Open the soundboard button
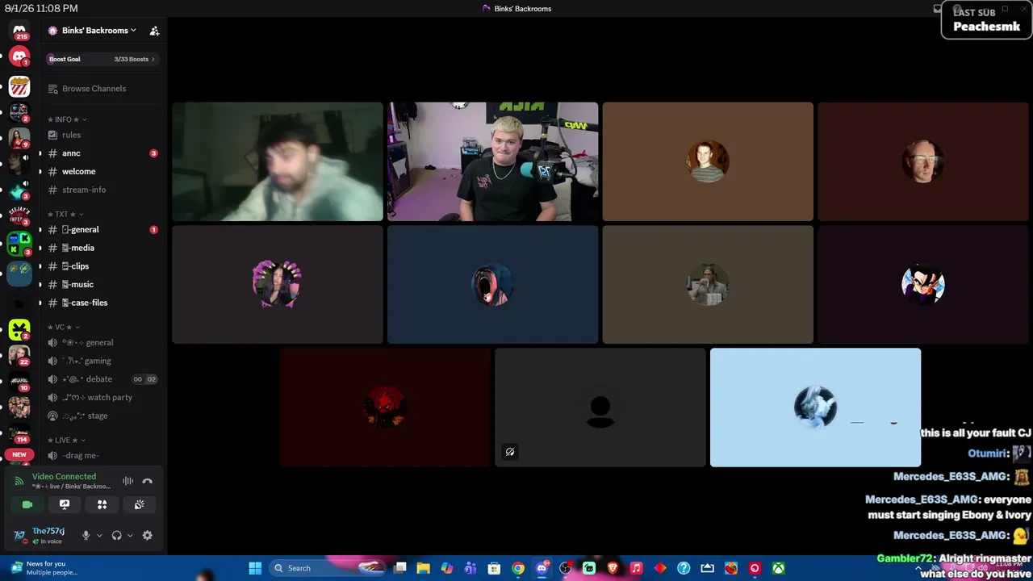Image resolution: width=1033 pixels, height=581 pixels. coord(139,504)
